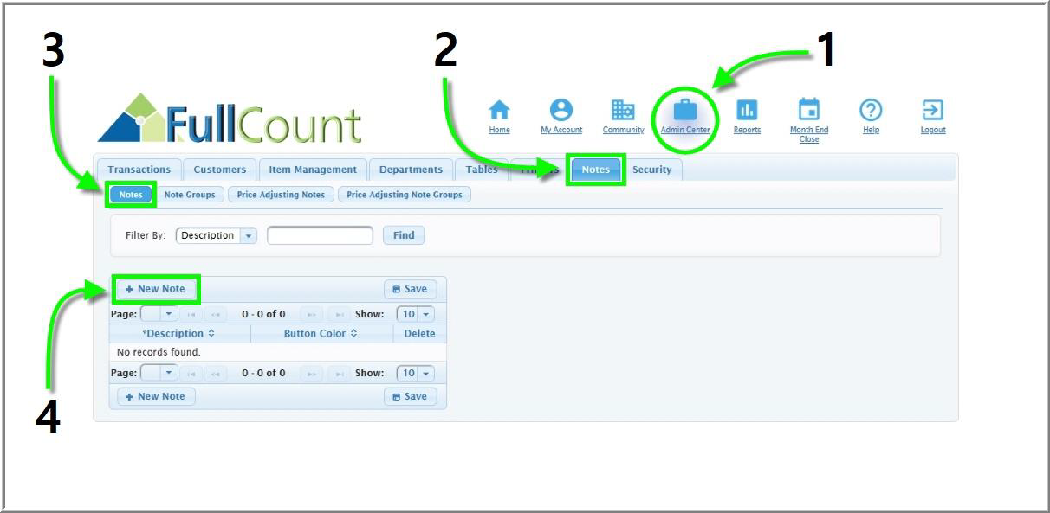1050x513 pixels.
Task: Click the Logout icon
Action: tap(933, 110)
